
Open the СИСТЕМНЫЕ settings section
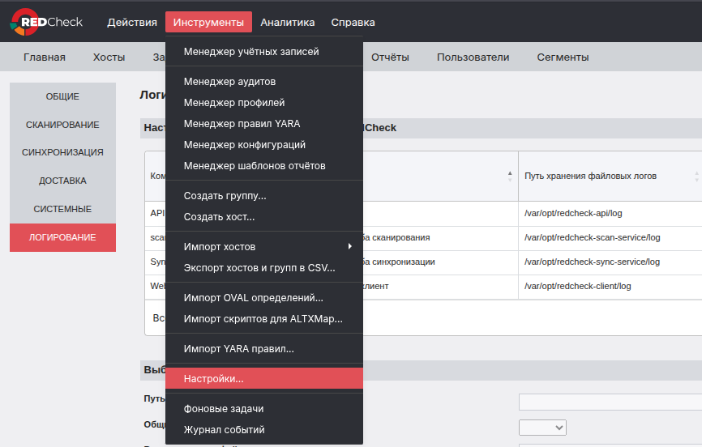[62, 209]
